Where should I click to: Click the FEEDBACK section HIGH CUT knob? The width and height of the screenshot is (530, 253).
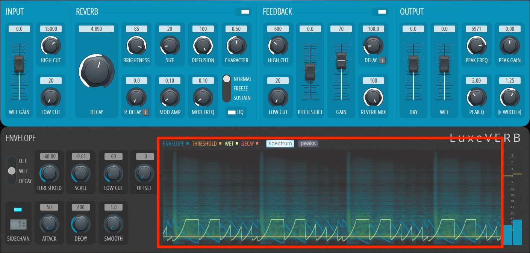278,46
